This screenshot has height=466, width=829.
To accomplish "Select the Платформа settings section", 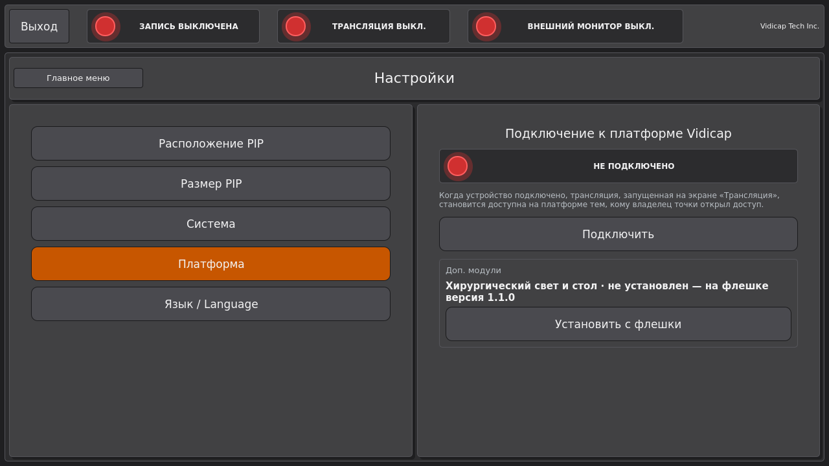I will [211, 264].
